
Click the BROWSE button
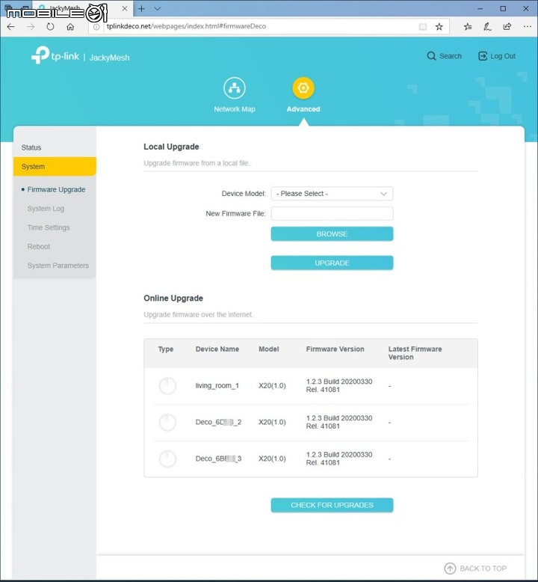[332, 234]
